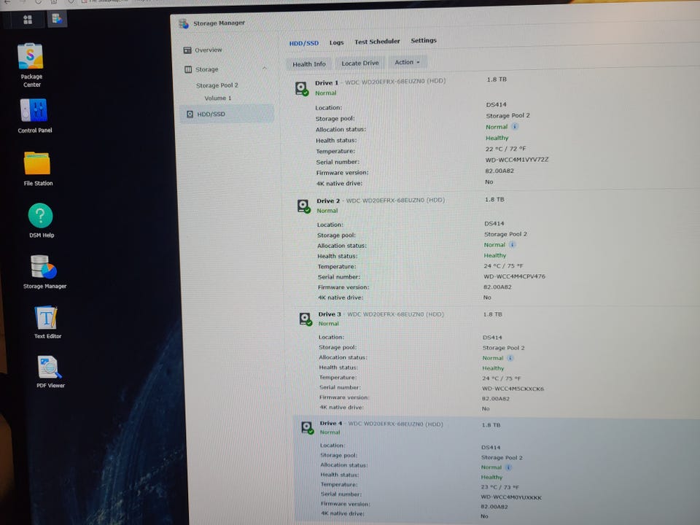
Task: Click Drive 1 Healthy status text
Action: point(497,138)
